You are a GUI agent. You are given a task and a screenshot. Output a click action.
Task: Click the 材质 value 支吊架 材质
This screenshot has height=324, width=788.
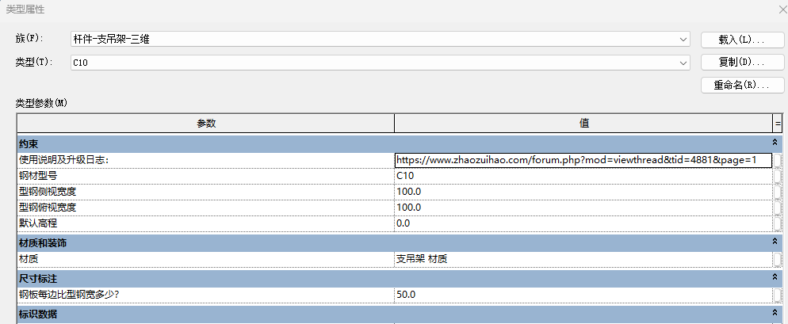583,259
